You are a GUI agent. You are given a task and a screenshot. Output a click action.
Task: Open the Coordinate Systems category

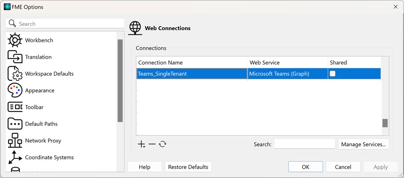click(49, 157)
